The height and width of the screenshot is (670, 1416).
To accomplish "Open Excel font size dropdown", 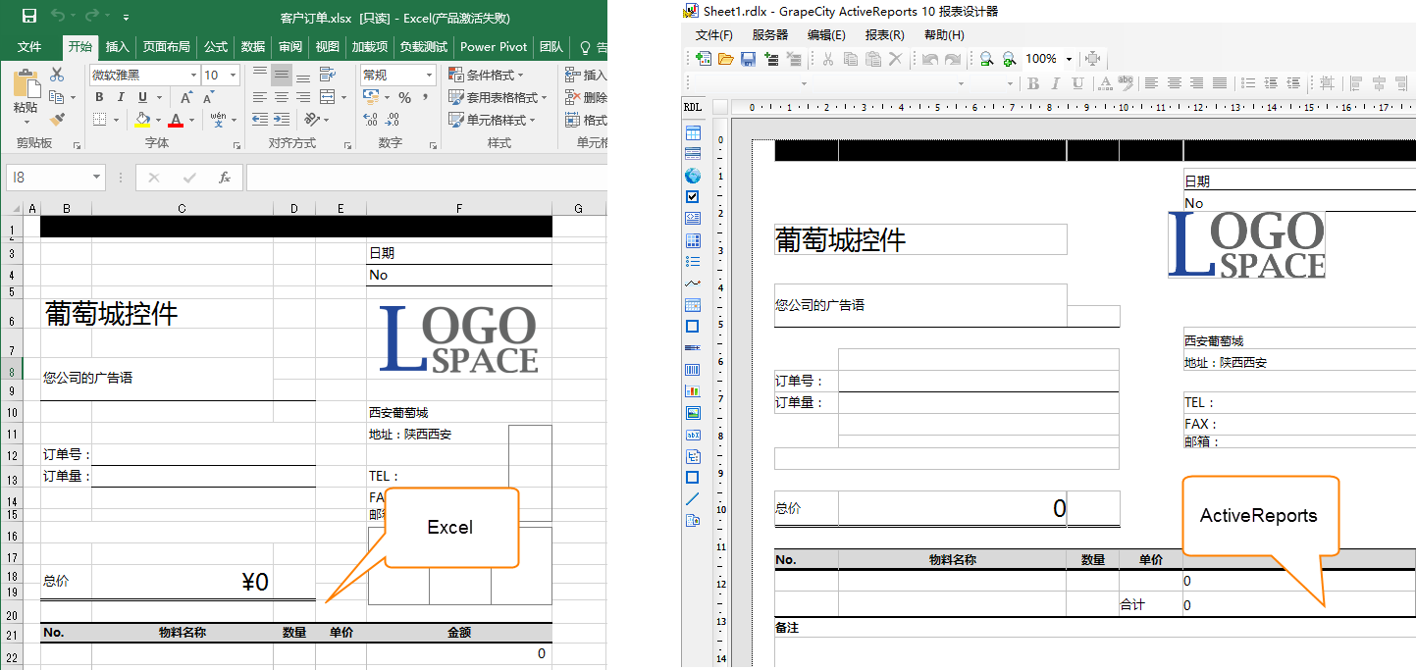I will click(233, 75).
